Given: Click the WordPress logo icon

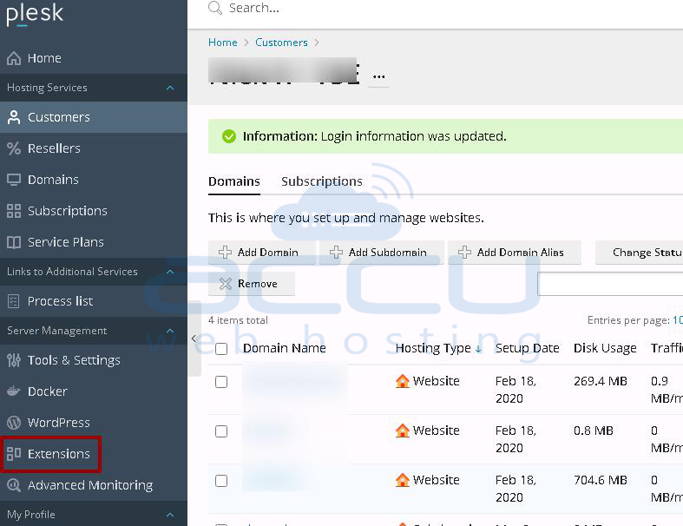Looking at the screenshot, I should (14, 423).
